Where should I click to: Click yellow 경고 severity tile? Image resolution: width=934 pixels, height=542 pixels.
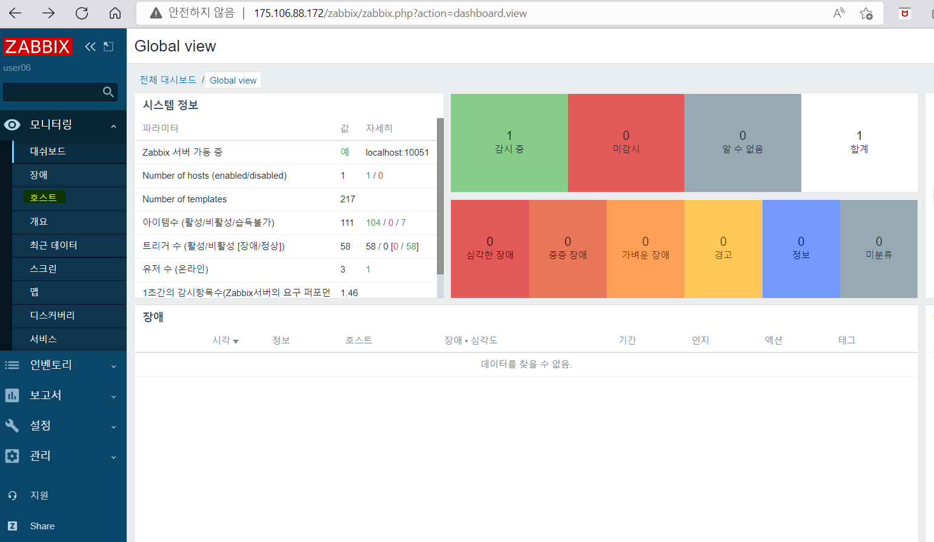click(723, 249)
